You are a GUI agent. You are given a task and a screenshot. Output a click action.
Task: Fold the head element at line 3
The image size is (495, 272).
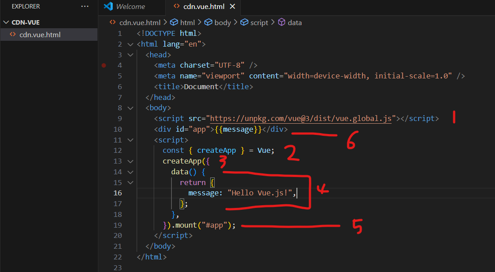click(x=130, y=55)
